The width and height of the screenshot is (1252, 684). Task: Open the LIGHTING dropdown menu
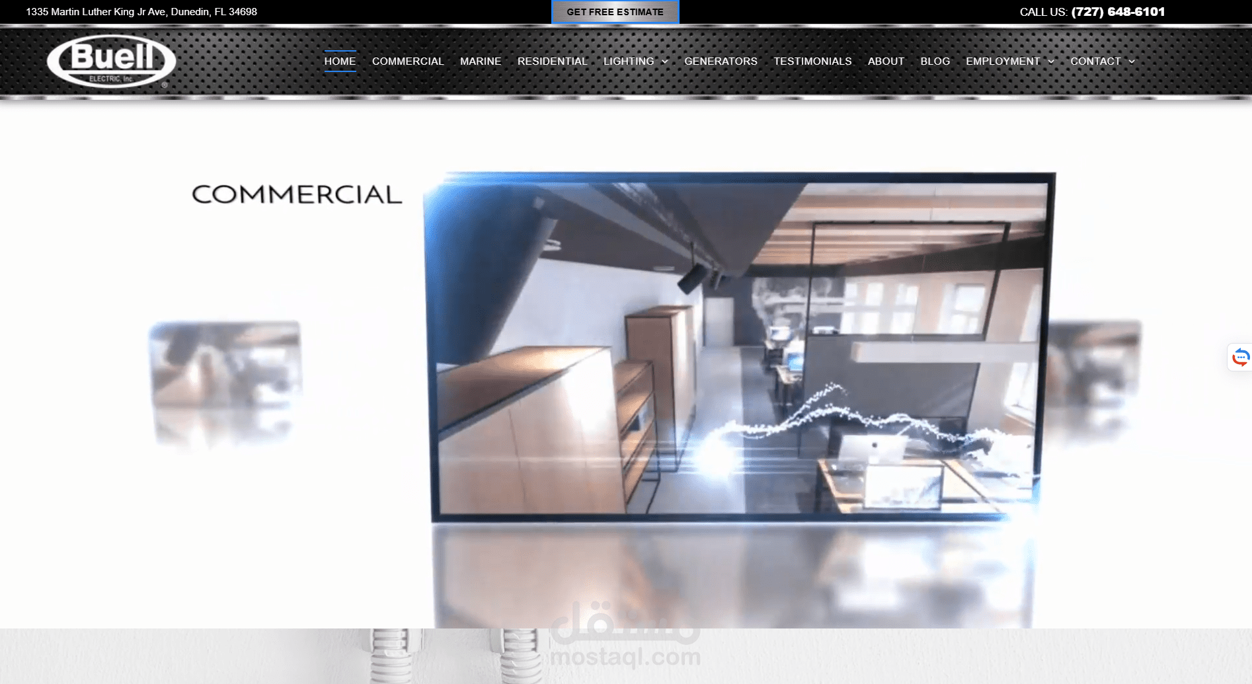(629, 61)
